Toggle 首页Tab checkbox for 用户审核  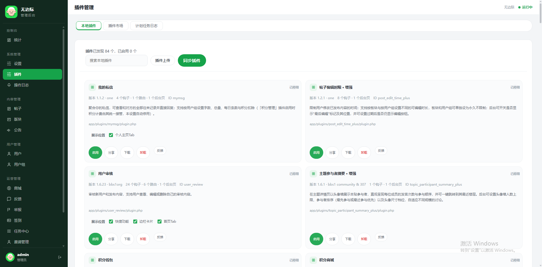(159, 222)
